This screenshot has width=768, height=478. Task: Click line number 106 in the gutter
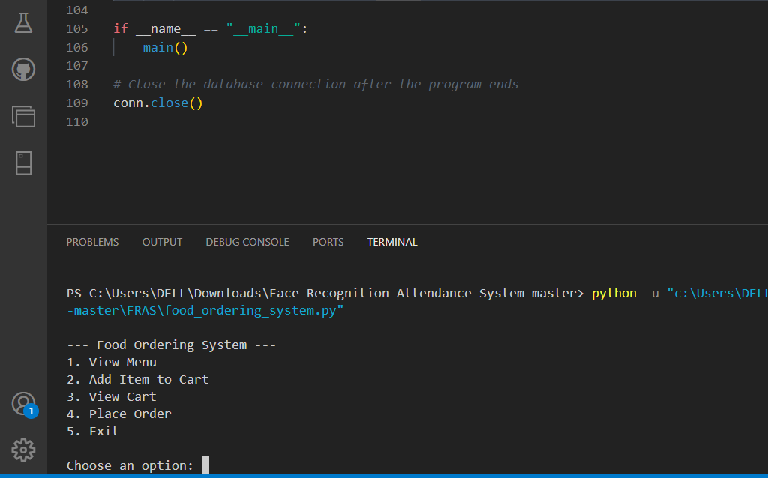[77, 47]
